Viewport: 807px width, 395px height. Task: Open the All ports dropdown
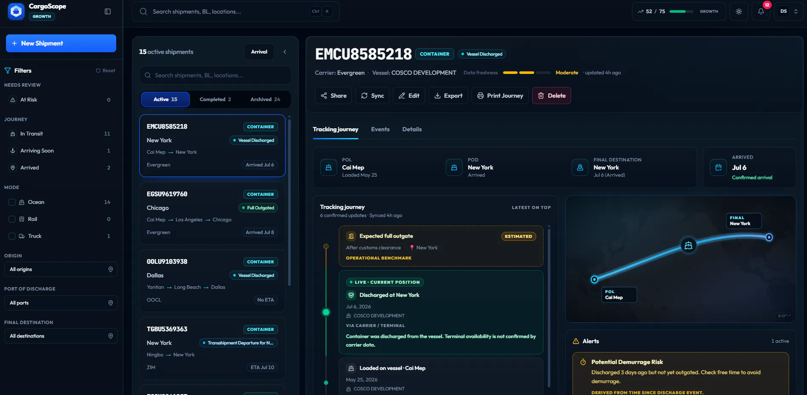point(61,303)
